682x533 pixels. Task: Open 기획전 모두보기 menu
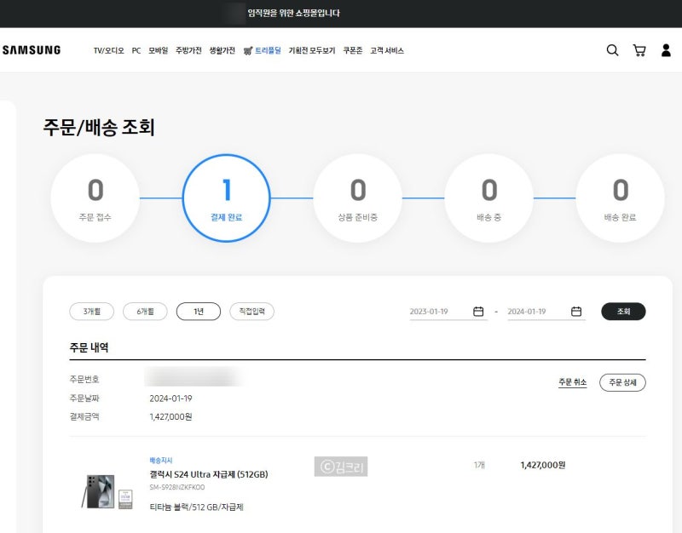coord(312,51)
